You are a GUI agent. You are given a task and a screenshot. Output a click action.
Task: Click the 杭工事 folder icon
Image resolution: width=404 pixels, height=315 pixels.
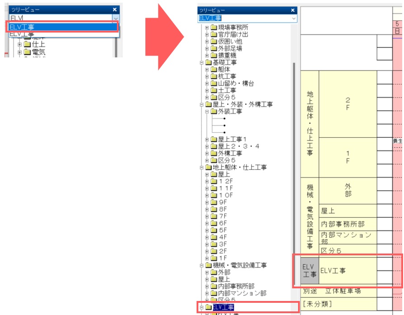point(214,77)
